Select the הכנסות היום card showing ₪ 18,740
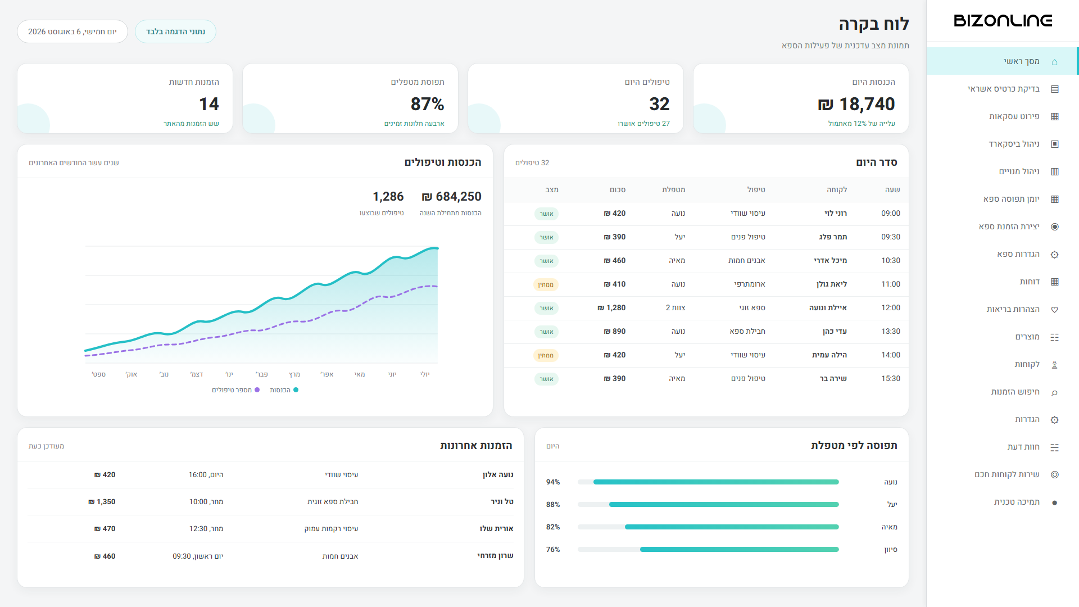This screenshot has width=1079, height=607. 801,98
